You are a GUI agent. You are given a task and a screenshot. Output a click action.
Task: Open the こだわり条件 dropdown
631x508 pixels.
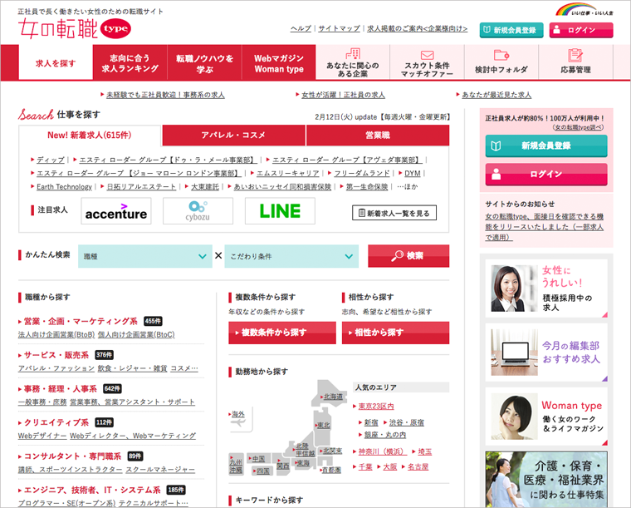click(291, 256)
